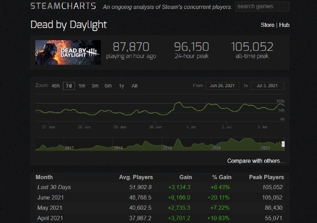This screenshot has width=317, height=223.
Task: Select the 1m zoom range
Action: [x=82, y=86]
